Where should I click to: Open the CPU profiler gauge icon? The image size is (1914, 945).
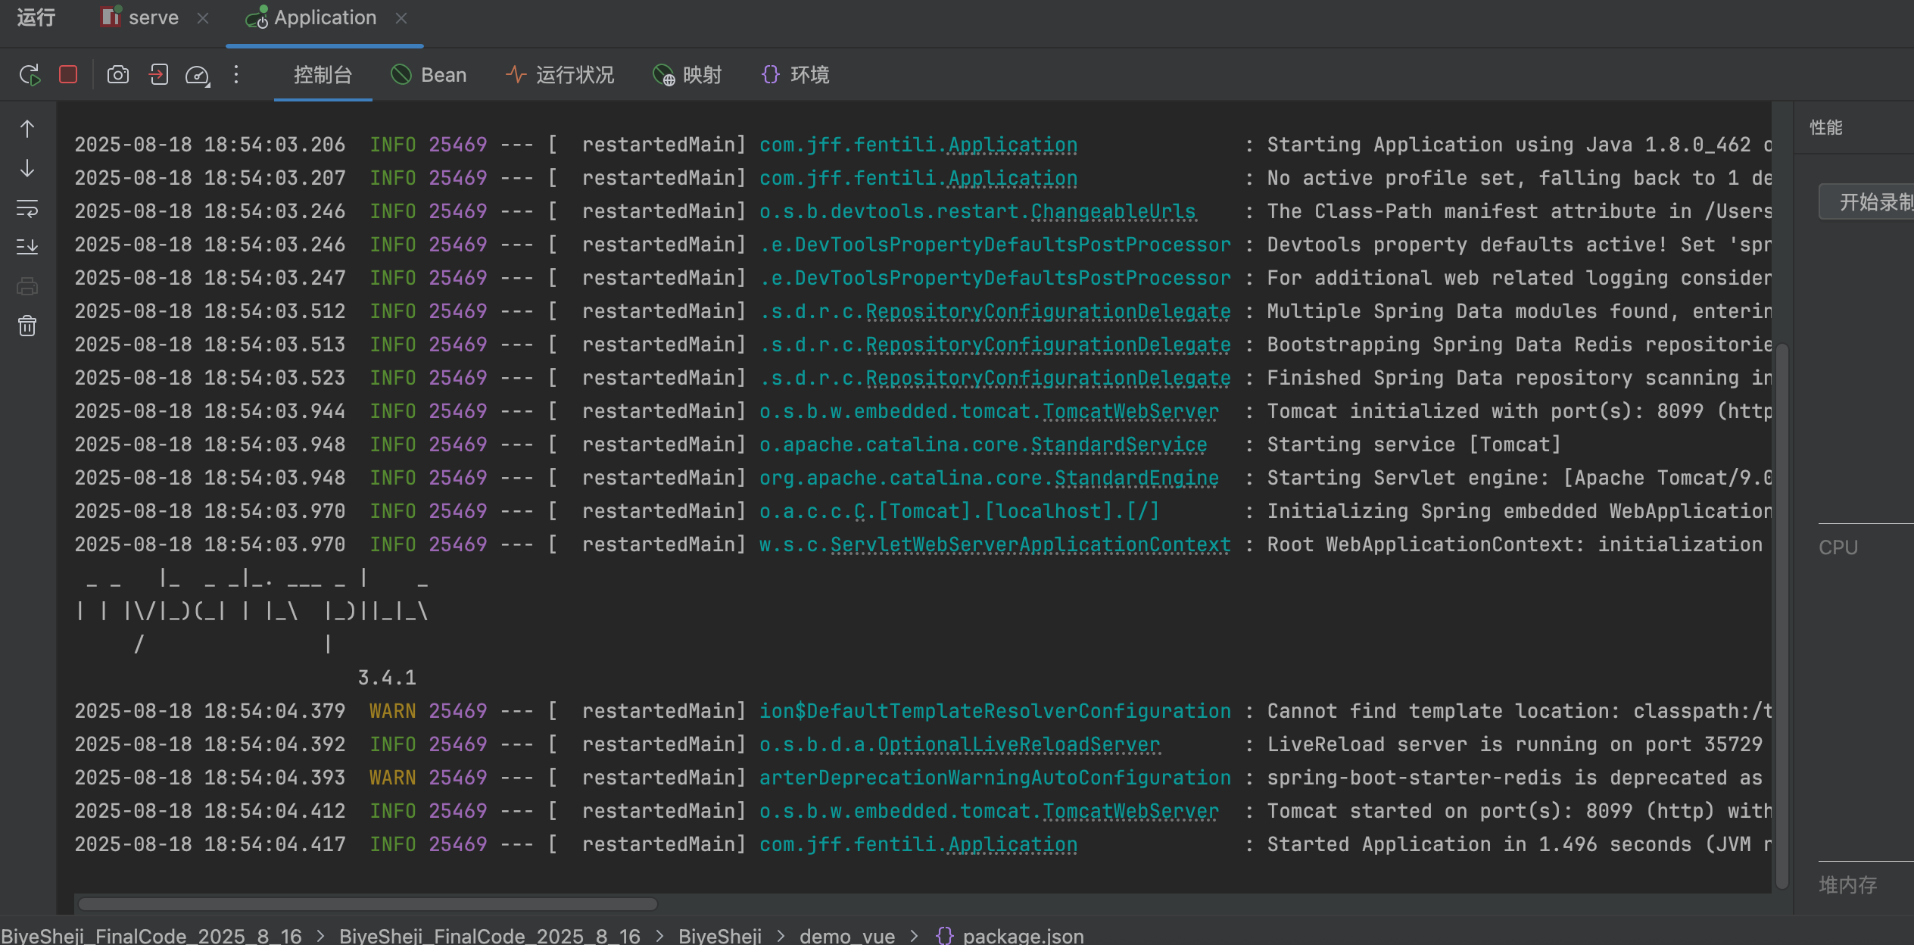[197, 74]
